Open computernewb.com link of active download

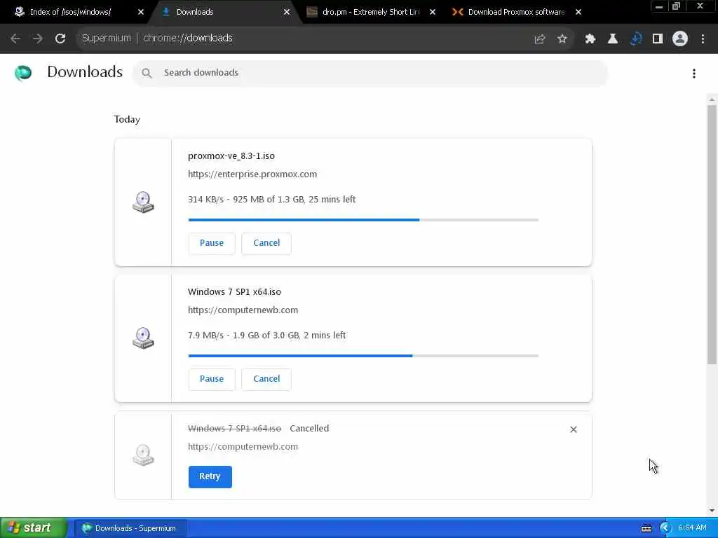point(243,310)
